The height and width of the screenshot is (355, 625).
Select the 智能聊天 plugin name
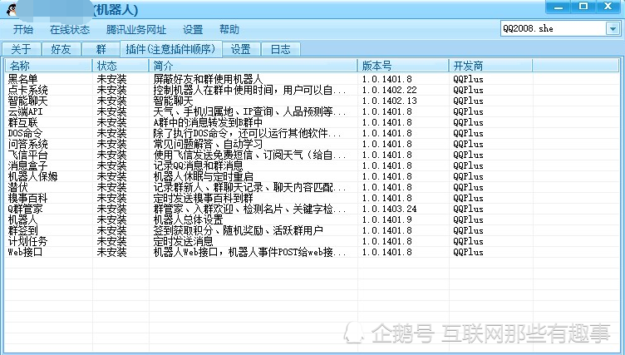click(x=28, y=101)
